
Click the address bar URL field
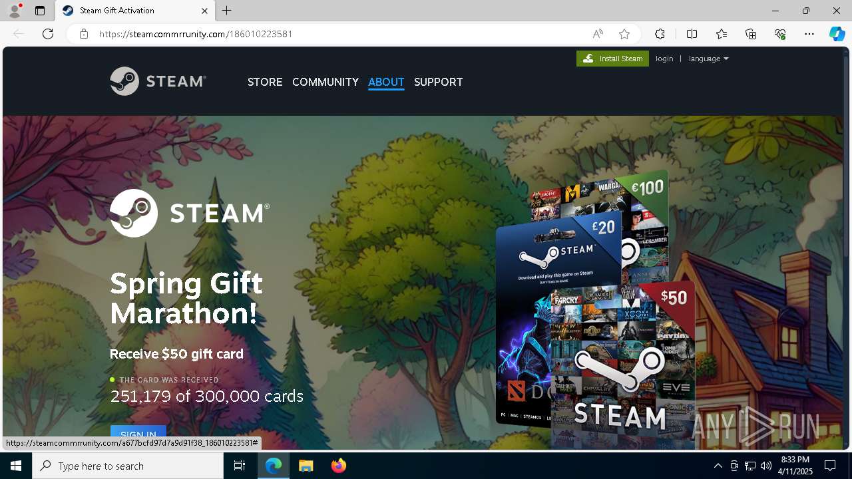(339, 34)
